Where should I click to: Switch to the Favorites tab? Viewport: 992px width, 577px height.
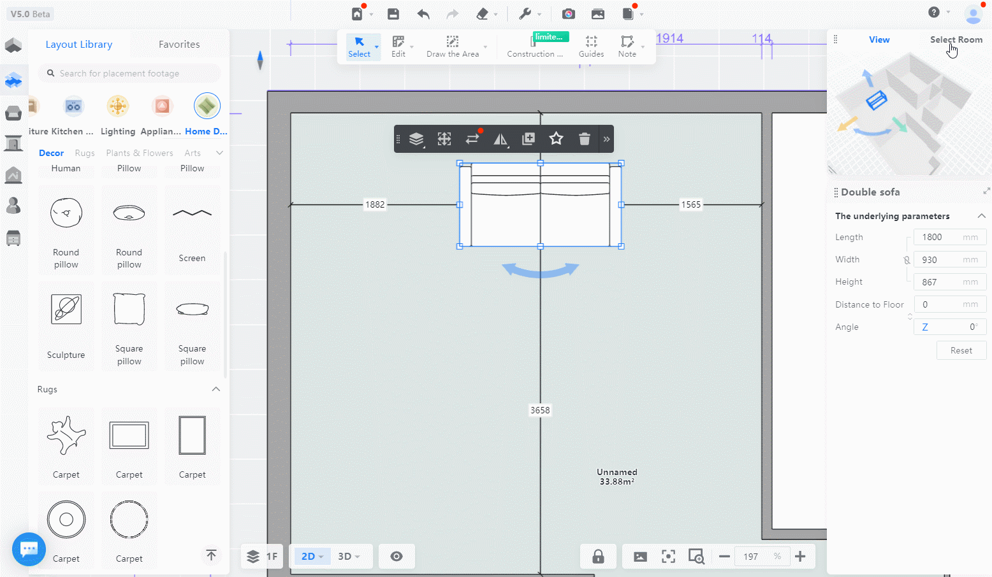click(179, 45)
